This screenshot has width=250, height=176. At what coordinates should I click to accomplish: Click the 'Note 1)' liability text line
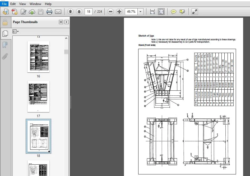pos(193,39)
